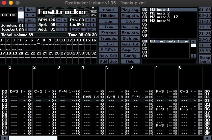This screenshot has width=212, height=140.
Task: Click the sample list scroll down arrow
Action: (193, 56)
